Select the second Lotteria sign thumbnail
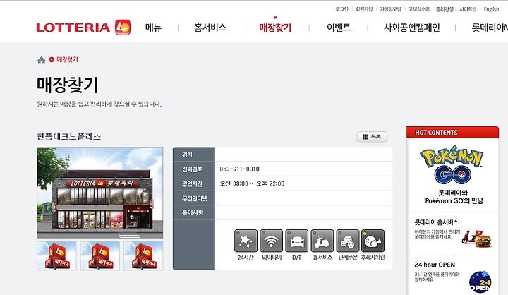 click(99, 255)
